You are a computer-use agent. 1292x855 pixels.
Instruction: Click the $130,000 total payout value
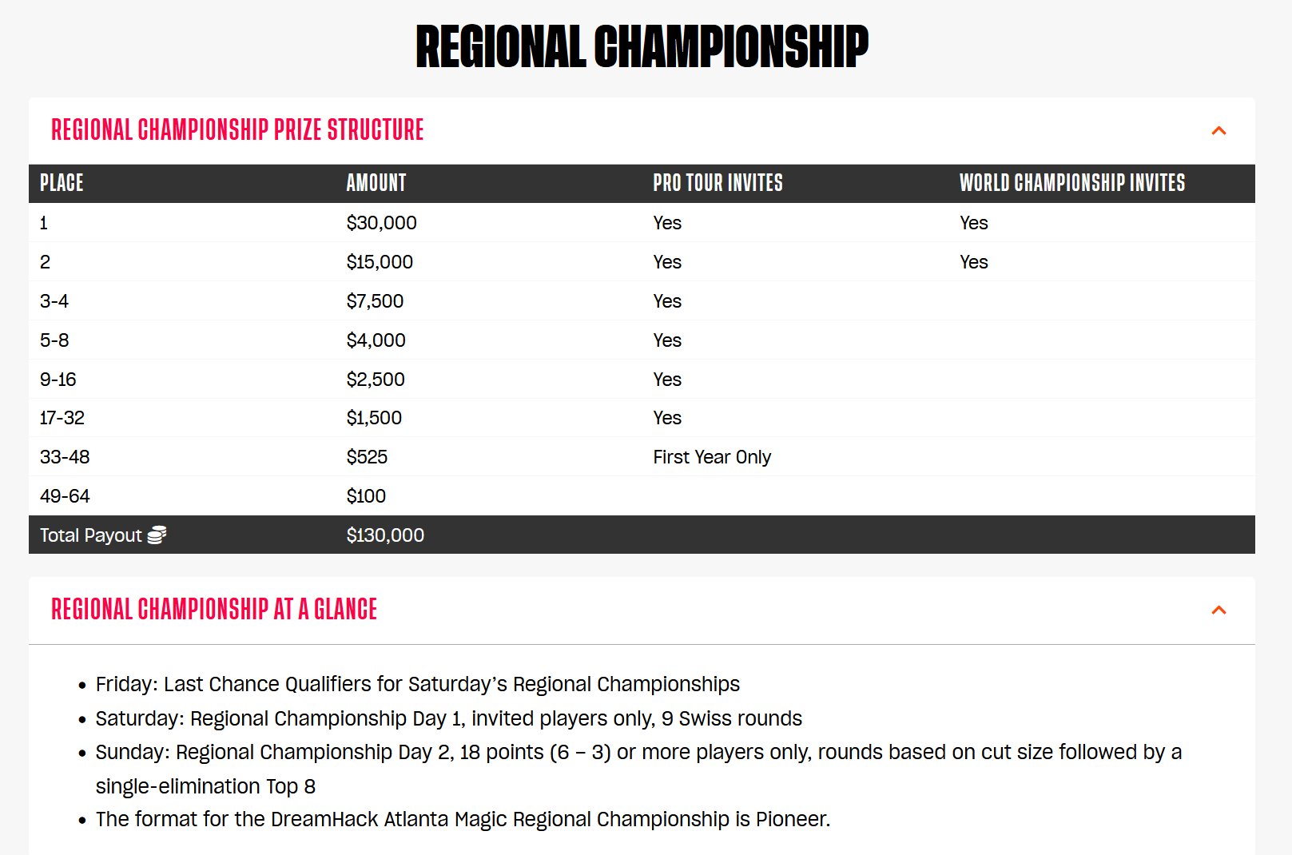coord(385,535)
